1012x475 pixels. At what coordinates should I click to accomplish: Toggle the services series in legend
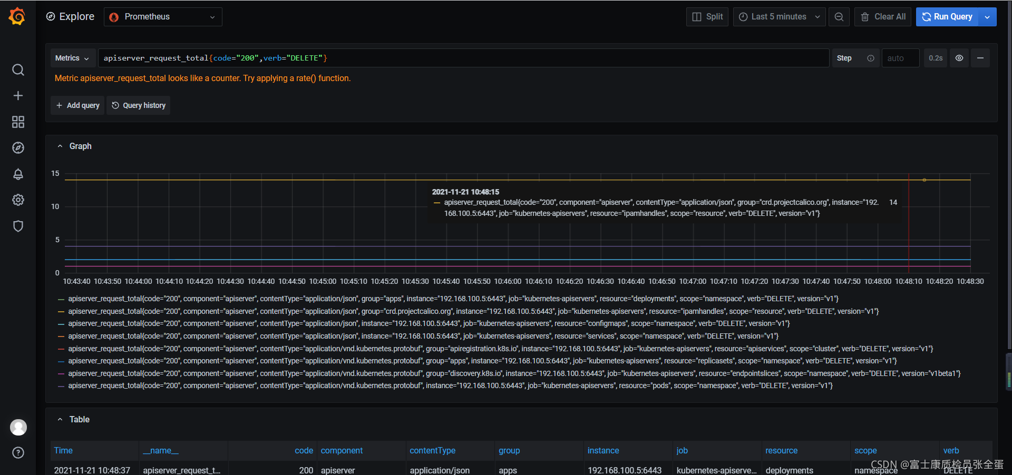point(423,336)
